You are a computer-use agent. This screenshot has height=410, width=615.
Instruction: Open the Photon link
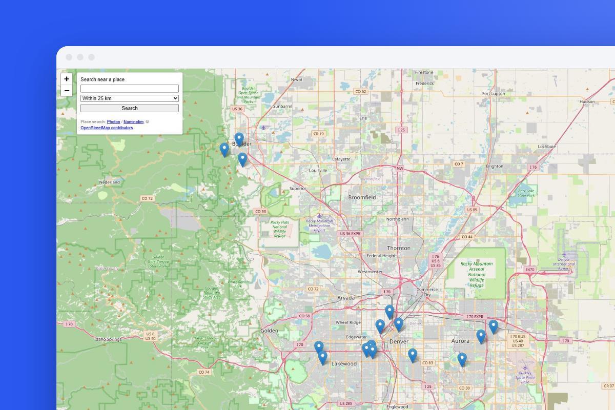(x=113, y=122)
